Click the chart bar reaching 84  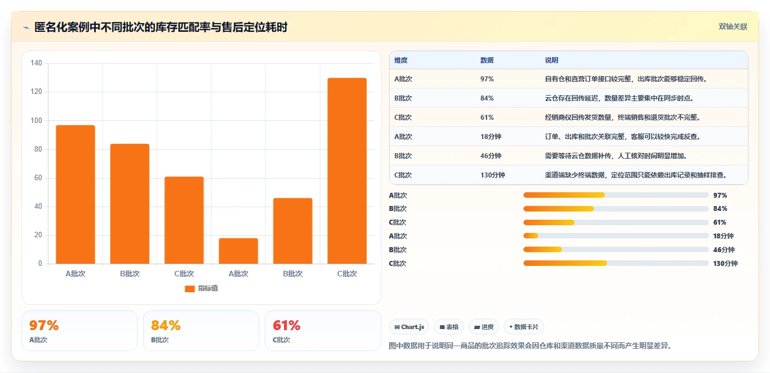click(130, 204)
